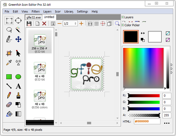Open the View menu
This screenshot has width=176, height=136.
coord(25,11)
